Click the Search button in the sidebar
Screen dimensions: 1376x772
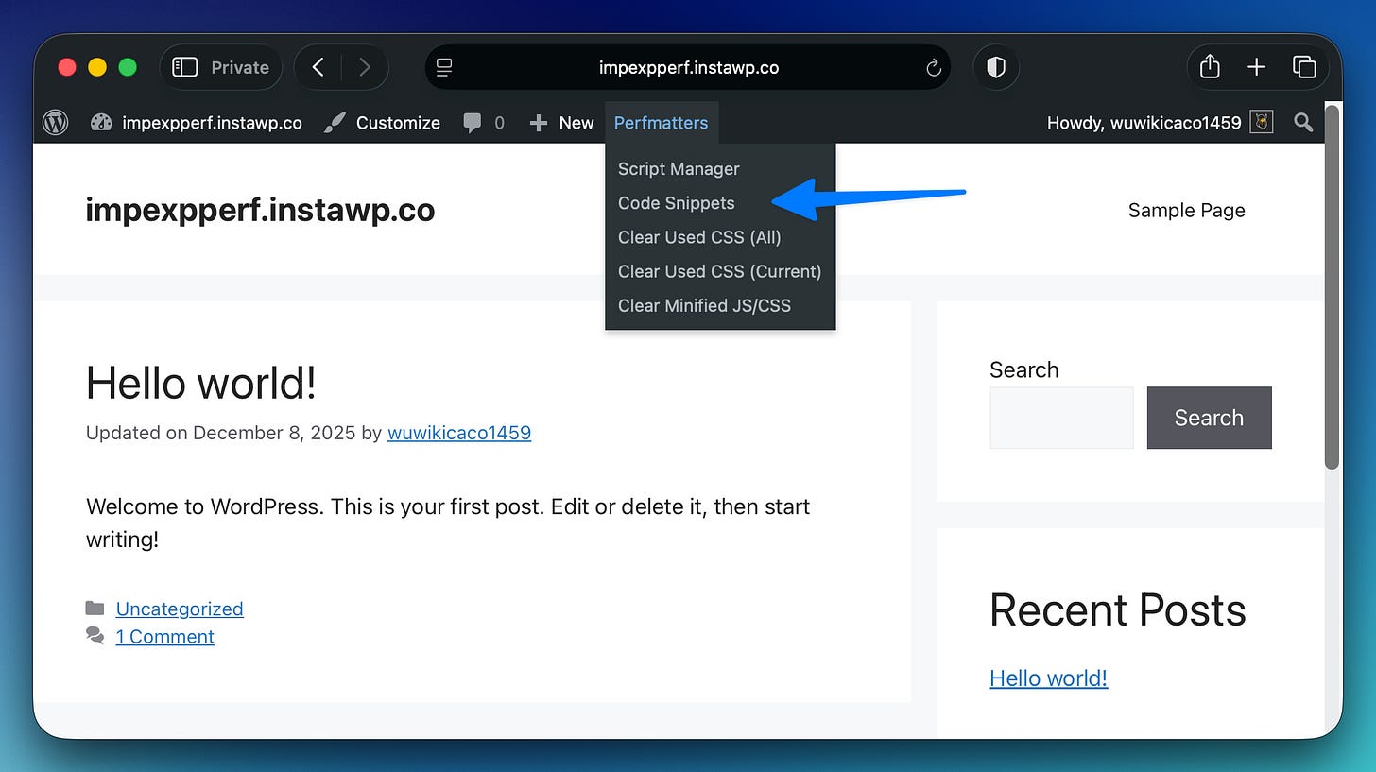point(1209,418)
